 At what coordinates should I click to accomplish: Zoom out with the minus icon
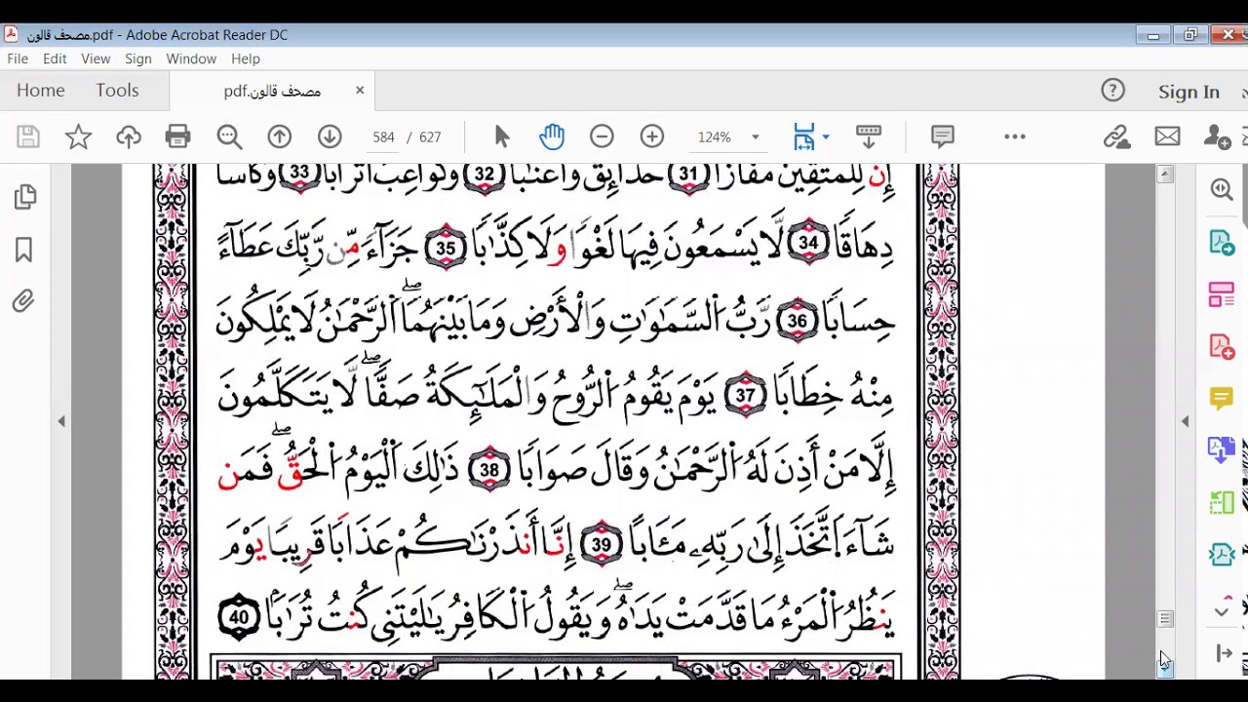(602, 137)
